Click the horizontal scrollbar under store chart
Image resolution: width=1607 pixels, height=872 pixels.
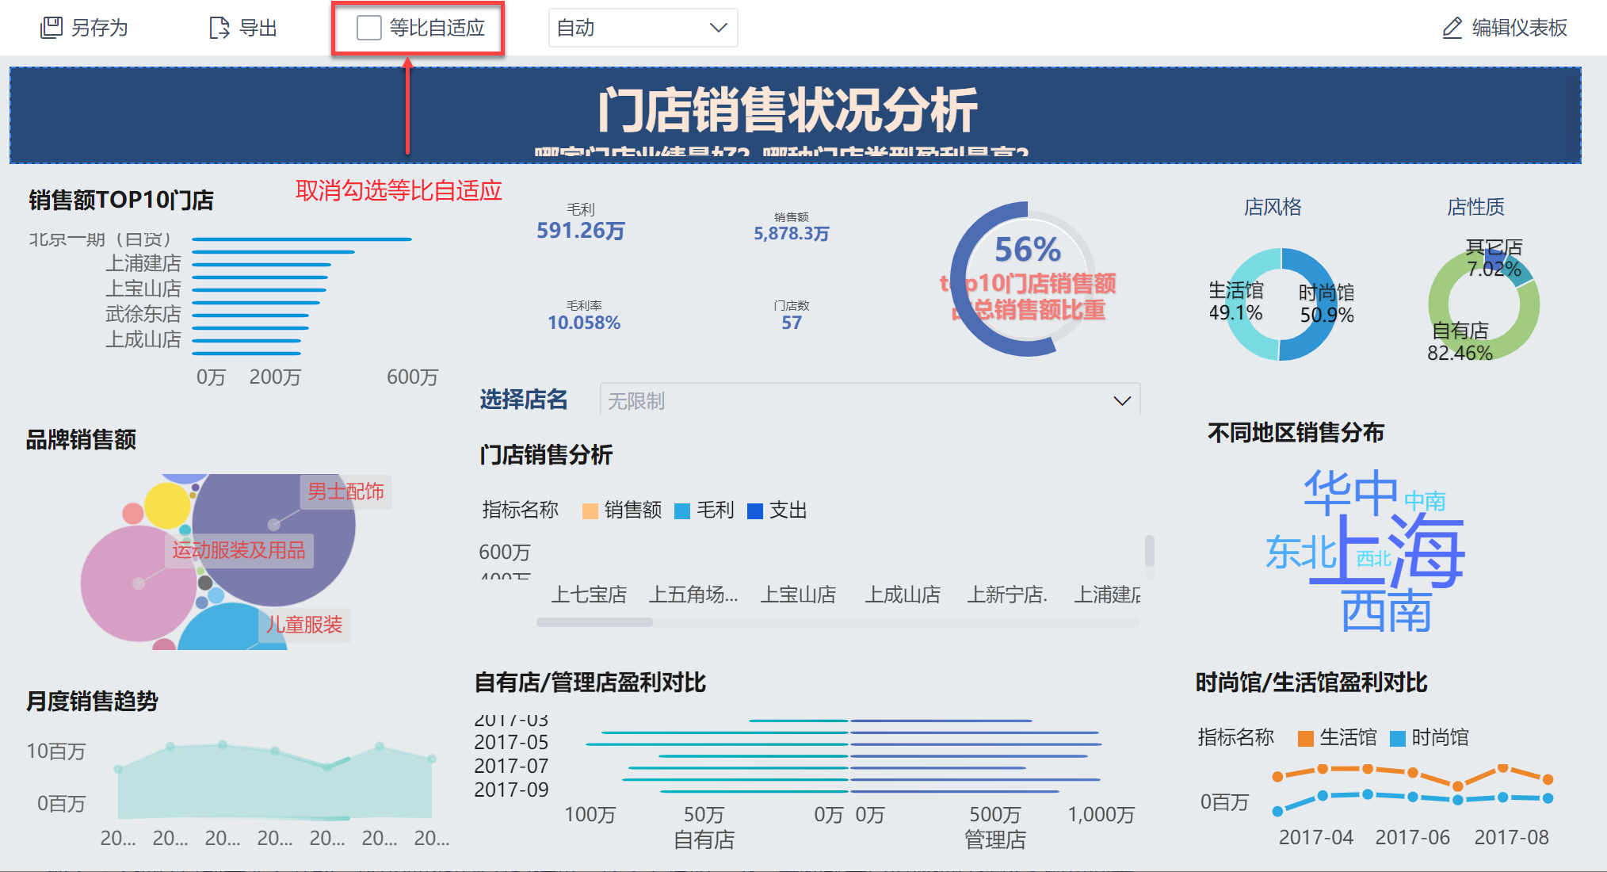[594, 622]
